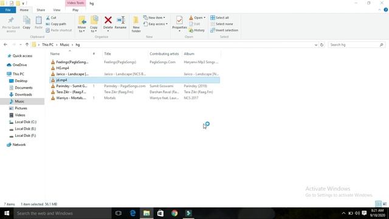Viewport: 389px width, 219px height.
Task: Open recent locations dropdown arrow
Action: coord(20,44)
